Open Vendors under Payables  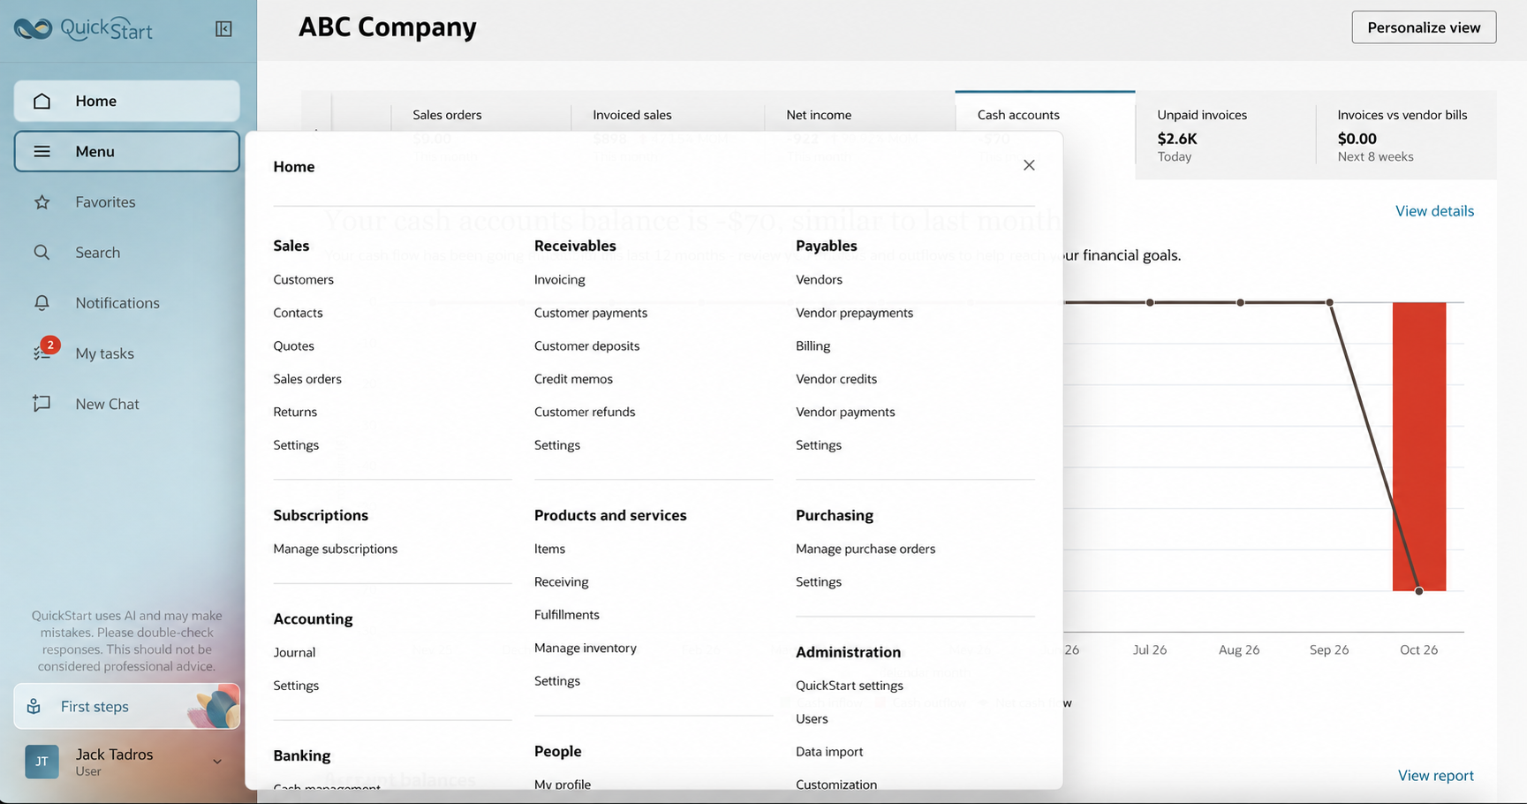point(819,280)
